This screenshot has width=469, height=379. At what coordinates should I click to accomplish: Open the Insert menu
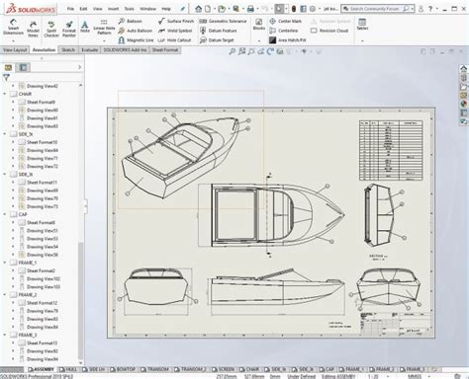pyautogui.click(x=113, y=9)
